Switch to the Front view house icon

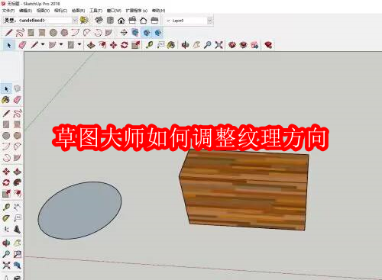click(x=121, y=21)
